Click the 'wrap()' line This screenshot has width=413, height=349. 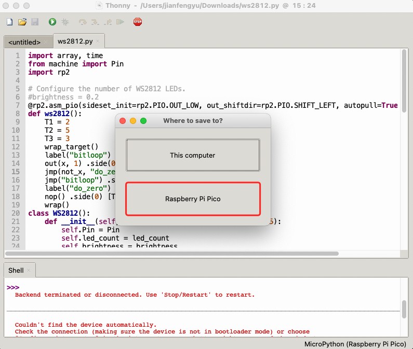coord(57,205)
